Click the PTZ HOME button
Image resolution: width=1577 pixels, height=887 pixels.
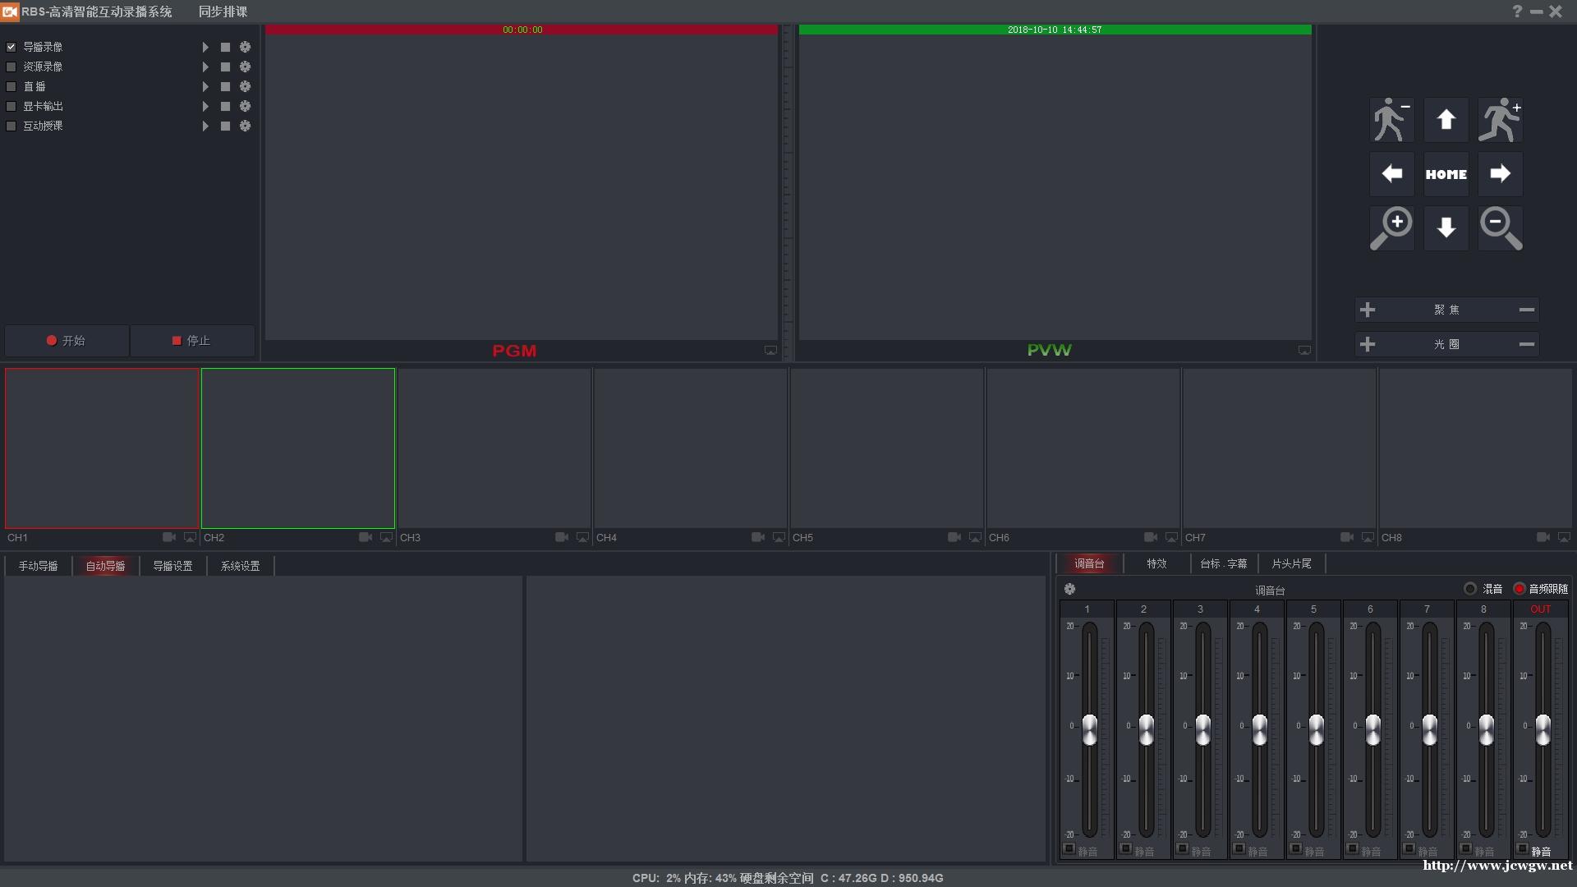(x=1446, y=174)
